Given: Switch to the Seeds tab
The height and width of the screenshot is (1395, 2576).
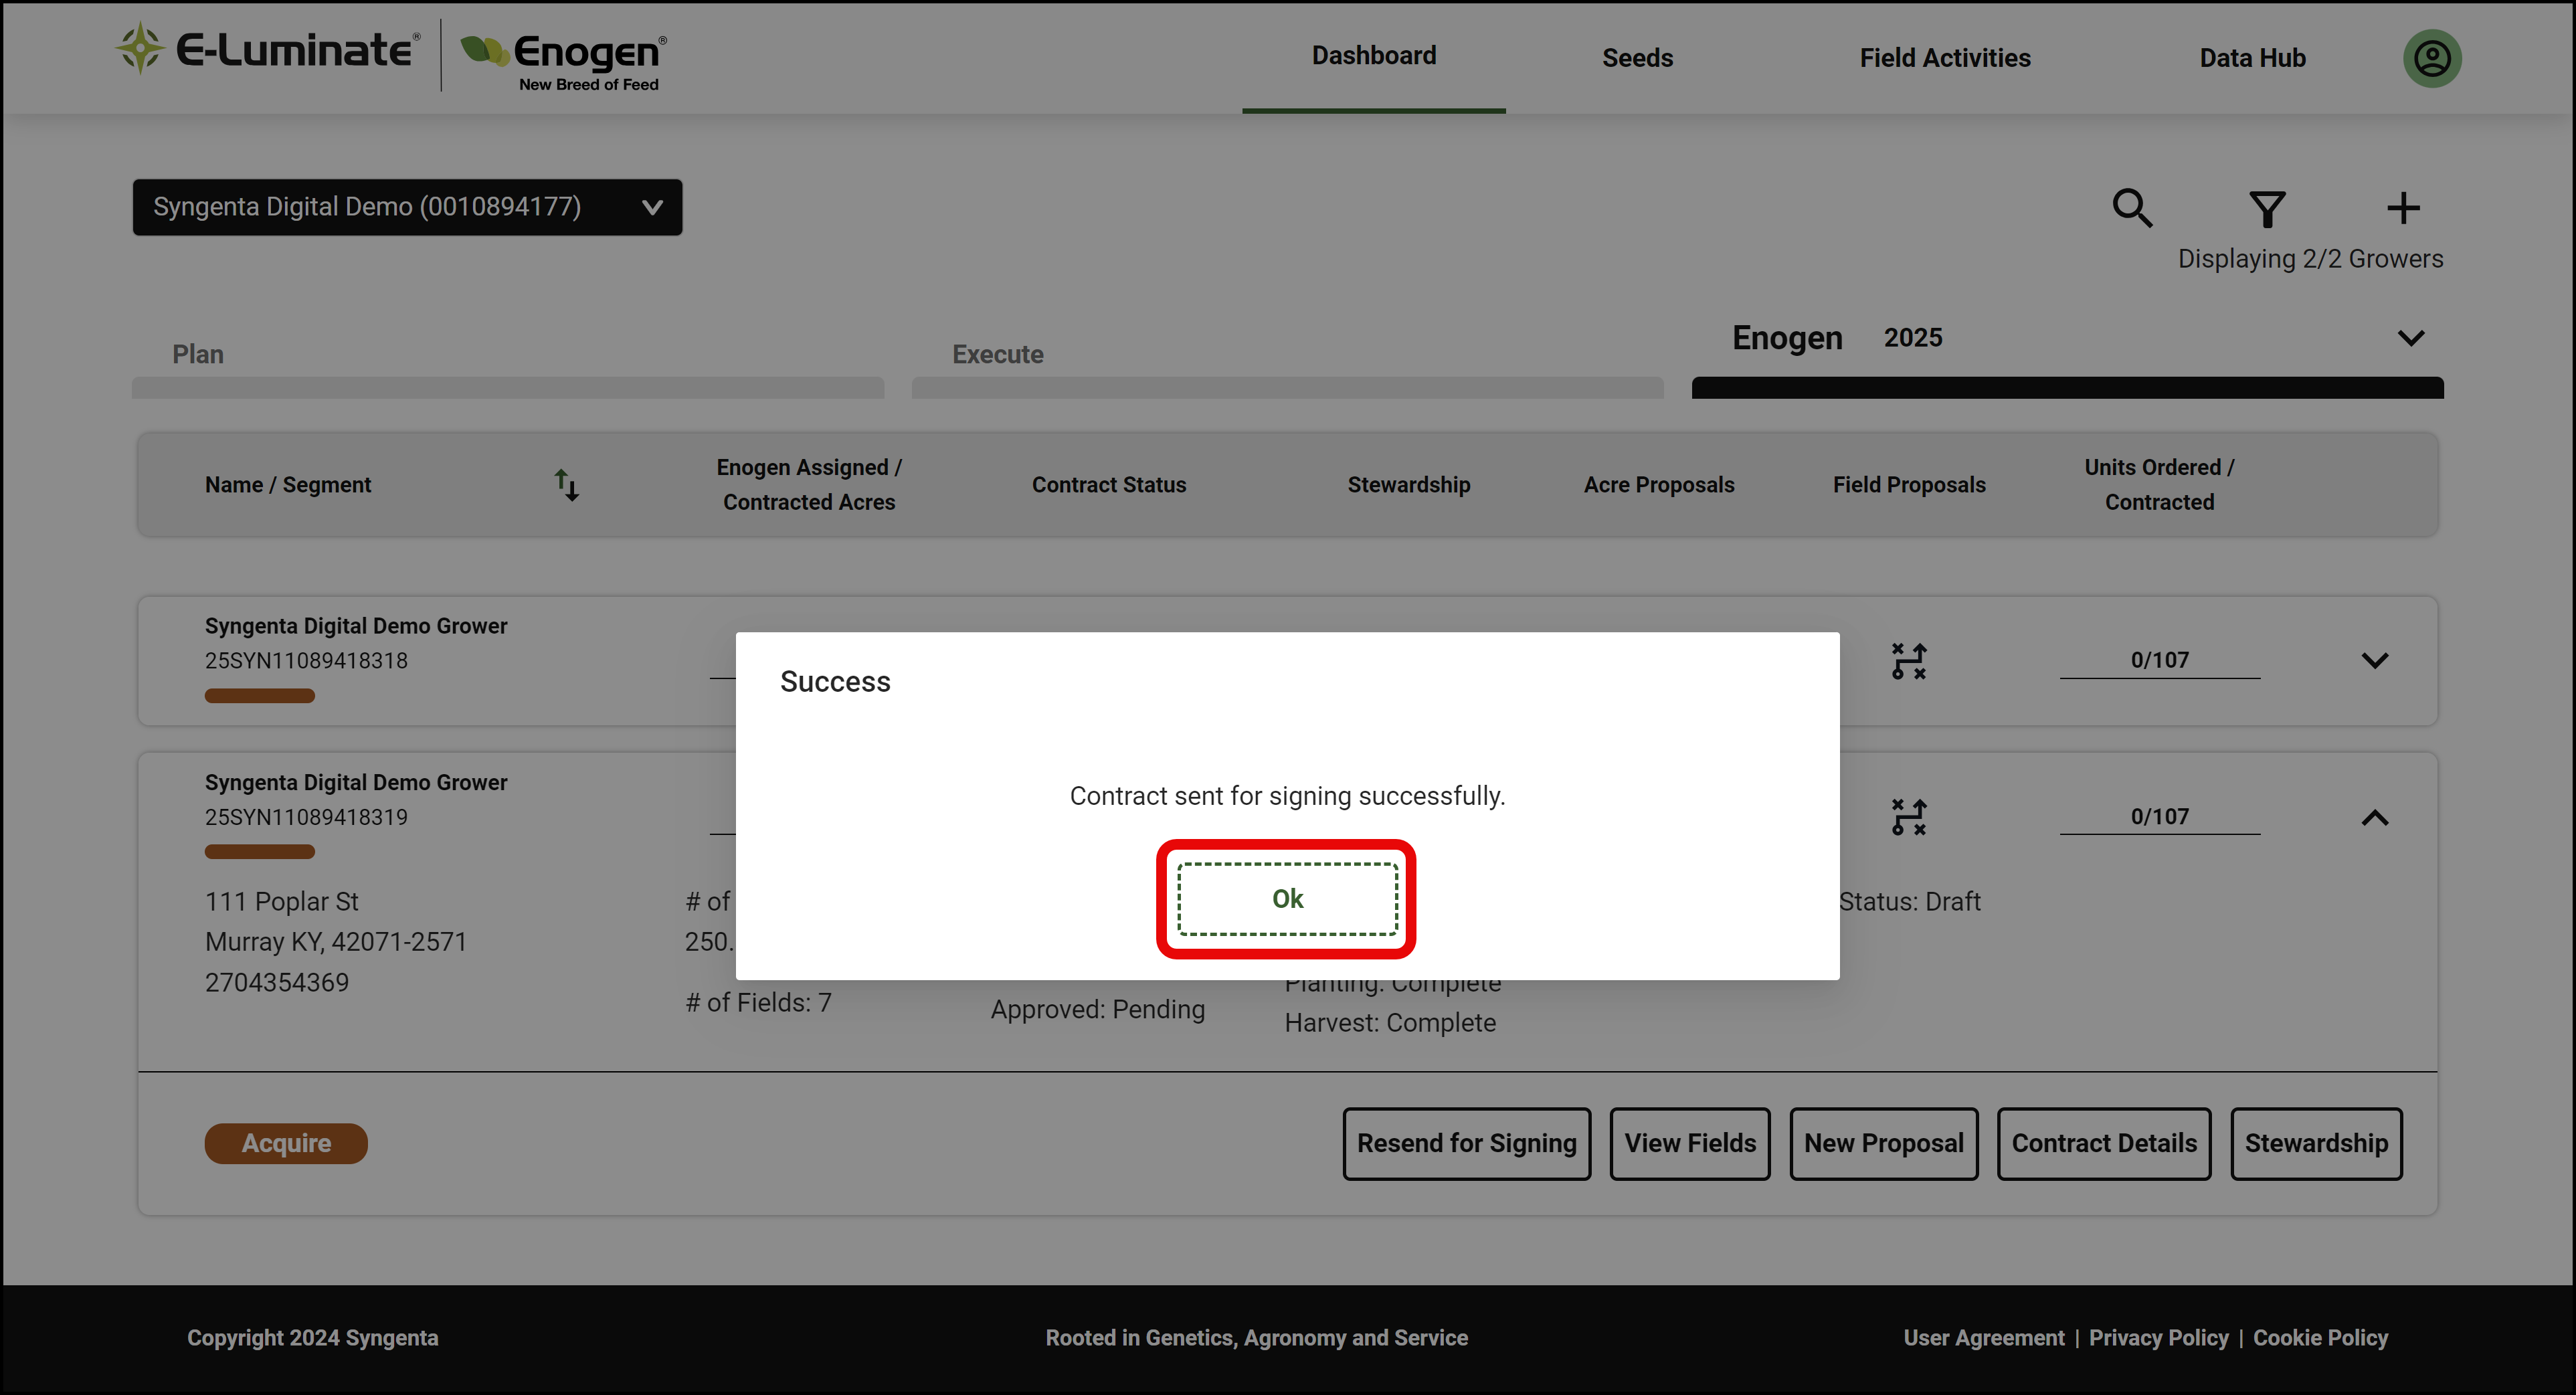Looking at the screenshot, I should click(1637, 58).
